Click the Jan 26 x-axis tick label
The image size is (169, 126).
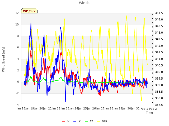tap(91, 108)
